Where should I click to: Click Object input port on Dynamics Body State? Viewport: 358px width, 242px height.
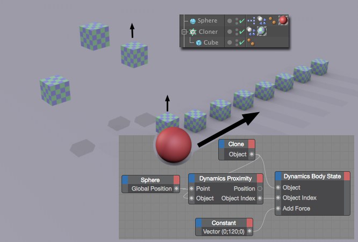click(278, 187)
